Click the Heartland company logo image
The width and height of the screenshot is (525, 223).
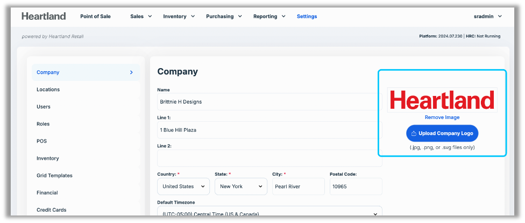coord(442,100)
